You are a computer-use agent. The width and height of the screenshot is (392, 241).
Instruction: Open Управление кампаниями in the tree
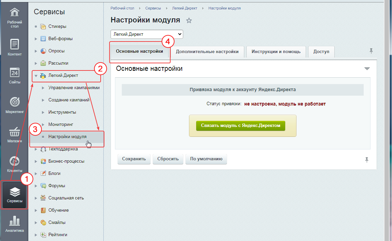(x=74, y=88)
